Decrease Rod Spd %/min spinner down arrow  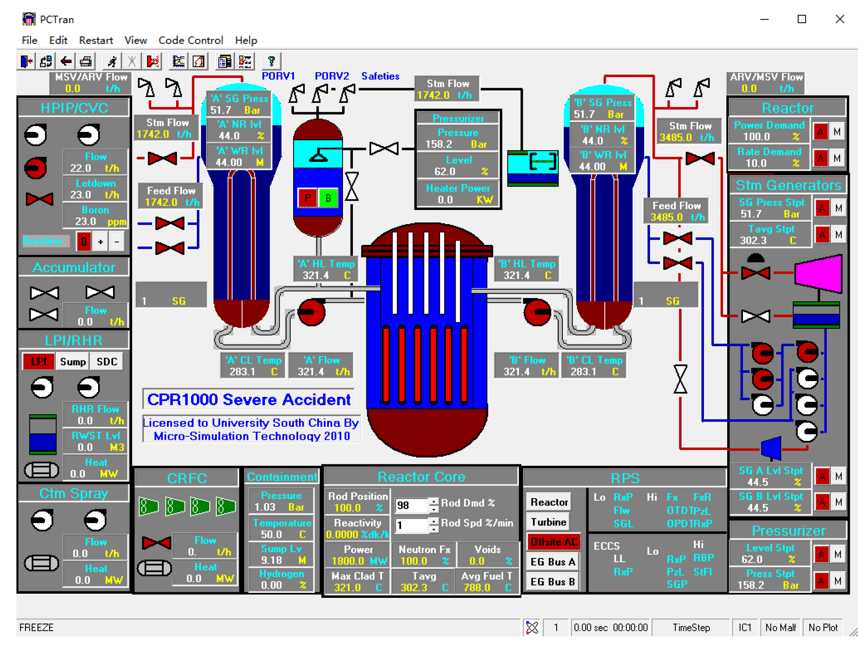pyautogui.click(x=433, y=529)
